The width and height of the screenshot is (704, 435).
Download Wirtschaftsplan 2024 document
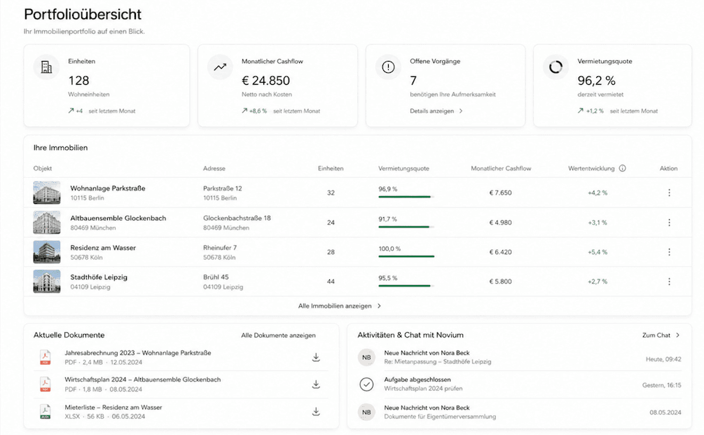click(316, 385)
